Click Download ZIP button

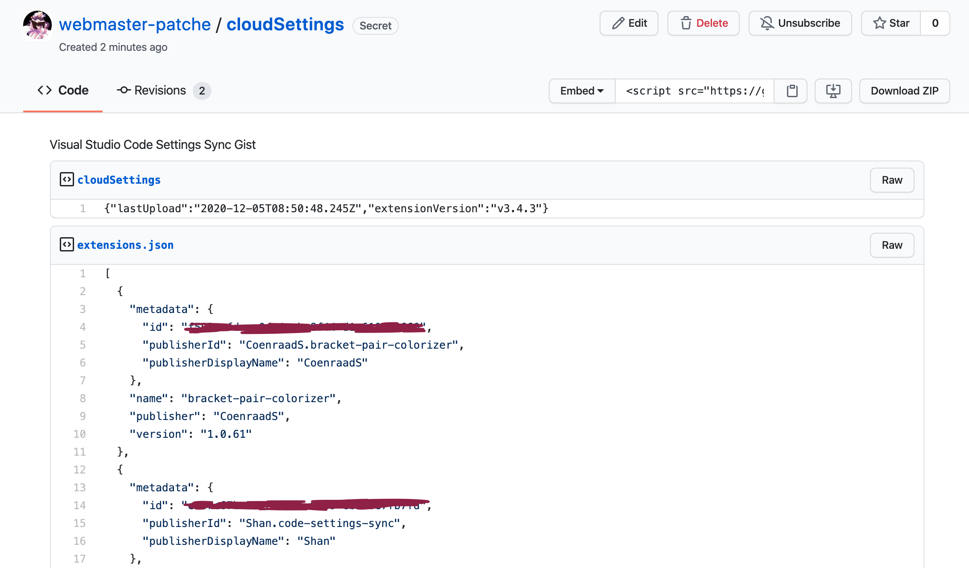coord(904,91)
